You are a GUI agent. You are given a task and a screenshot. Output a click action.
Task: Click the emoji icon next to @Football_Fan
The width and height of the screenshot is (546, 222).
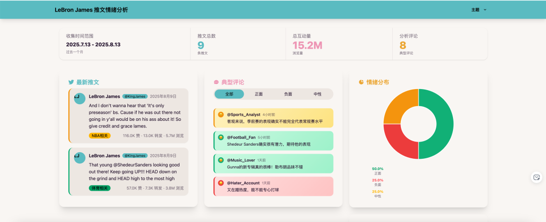(221, 138)
